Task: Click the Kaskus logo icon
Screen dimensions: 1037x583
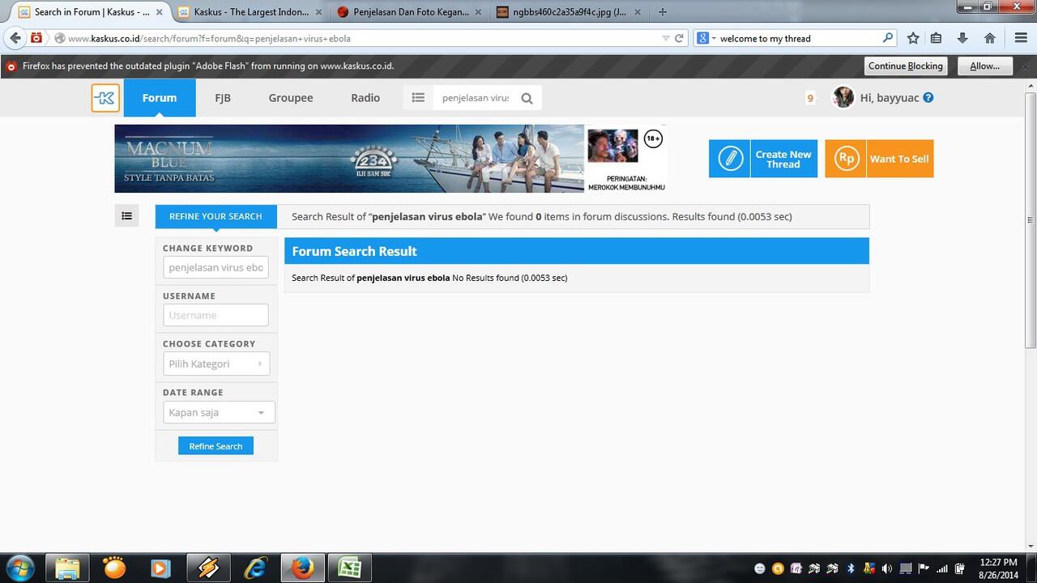Action: [105, 98]
